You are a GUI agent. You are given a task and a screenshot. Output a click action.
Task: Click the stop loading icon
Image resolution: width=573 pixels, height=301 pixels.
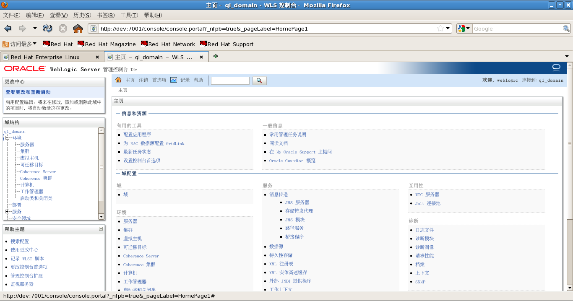pyautogui.click(x=63, y=29)
